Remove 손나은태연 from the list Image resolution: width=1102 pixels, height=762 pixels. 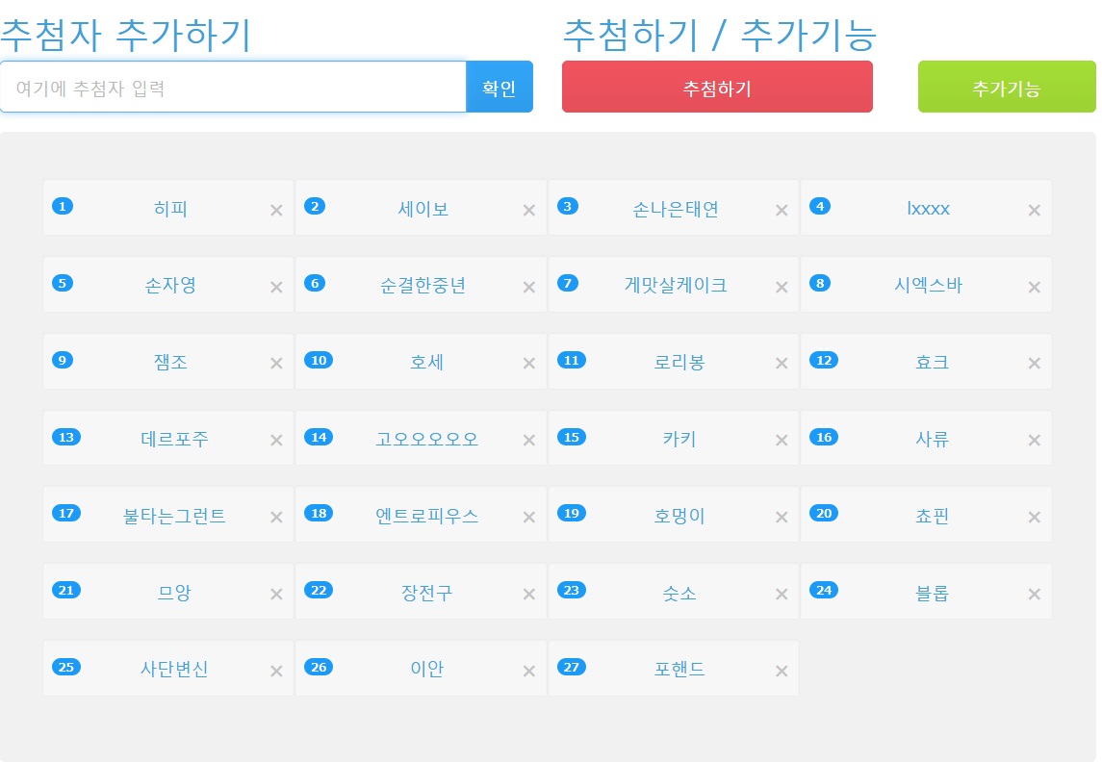tap(782, 211)
